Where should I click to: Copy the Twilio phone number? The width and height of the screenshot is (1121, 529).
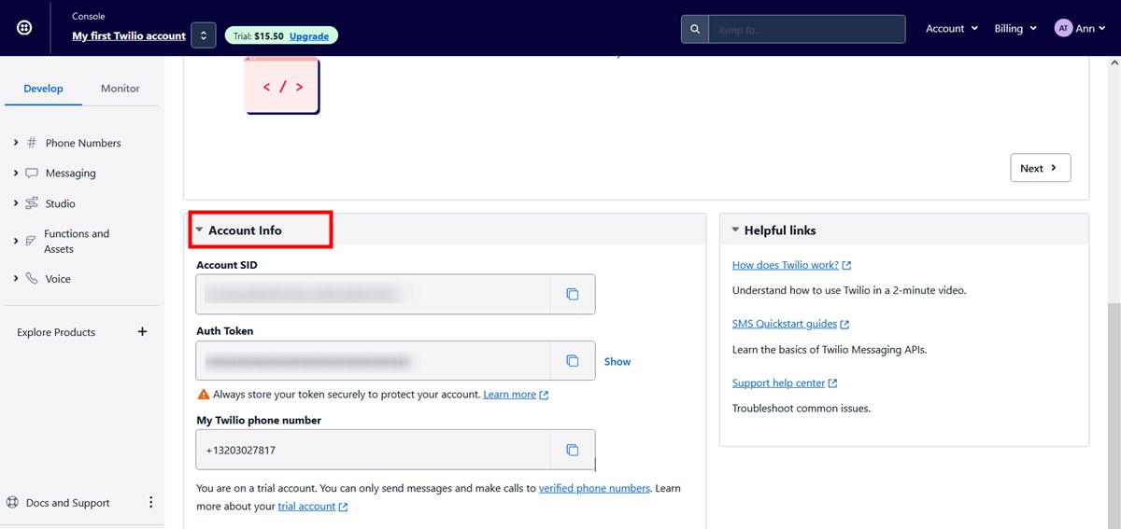tap(573, 450)
